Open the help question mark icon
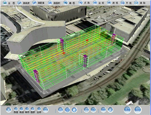 point(67,110)
